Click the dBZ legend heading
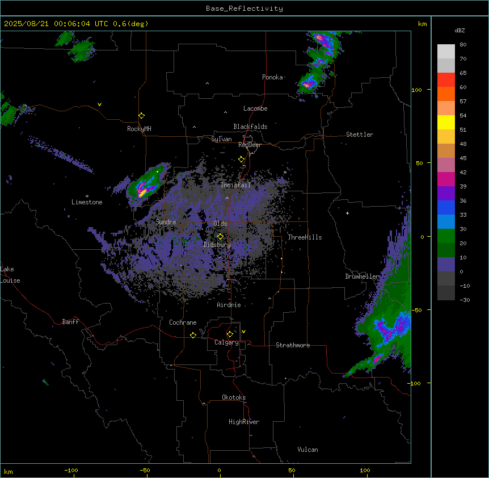Image resolution: width=489 pixels, height=478 pixels. point(460,31)
